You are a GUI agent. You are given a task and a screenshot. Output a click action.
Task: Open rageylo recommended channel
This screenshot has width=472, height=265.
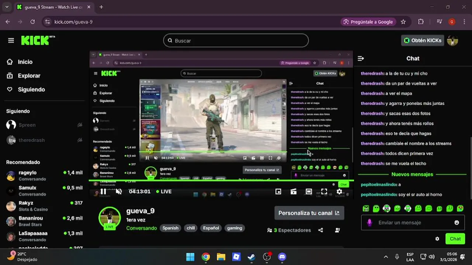(44, 176)
